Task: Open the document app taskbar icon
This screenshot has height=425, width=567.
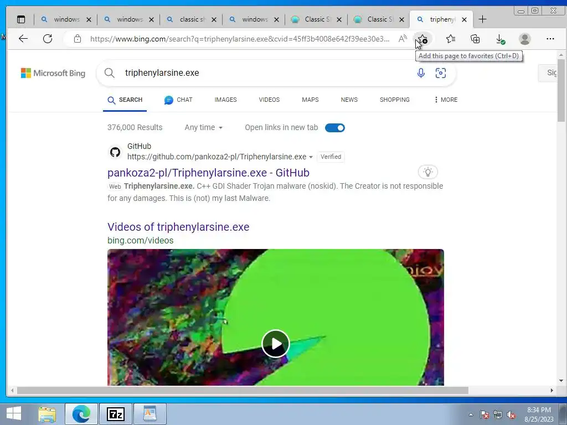Action: 150,414
